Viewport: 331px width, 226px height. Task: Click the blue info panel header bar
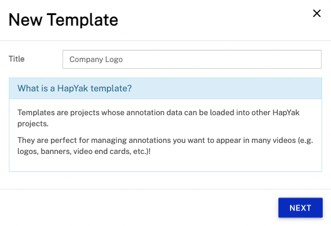click(165, 88)
